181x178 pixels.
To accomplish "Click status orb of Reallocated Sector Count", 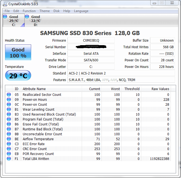I will (x=9, y=94).
